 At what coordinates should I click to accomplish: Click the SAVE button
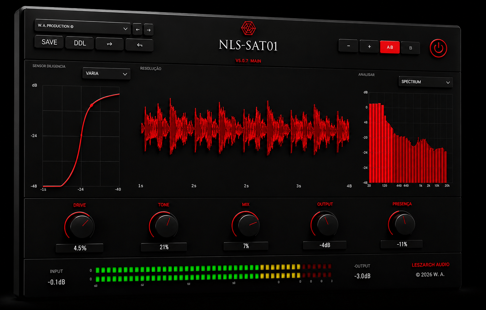click(x=49, y=42)
